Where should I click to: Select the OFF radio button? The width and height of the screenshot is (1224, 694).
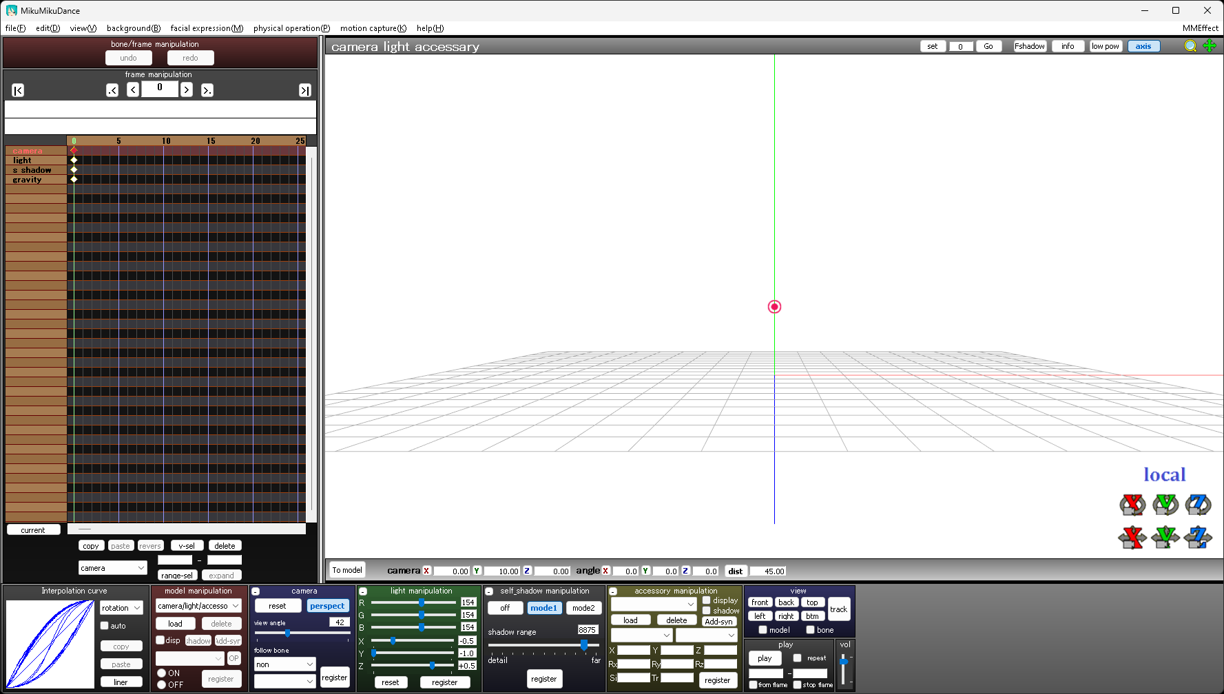161,685
